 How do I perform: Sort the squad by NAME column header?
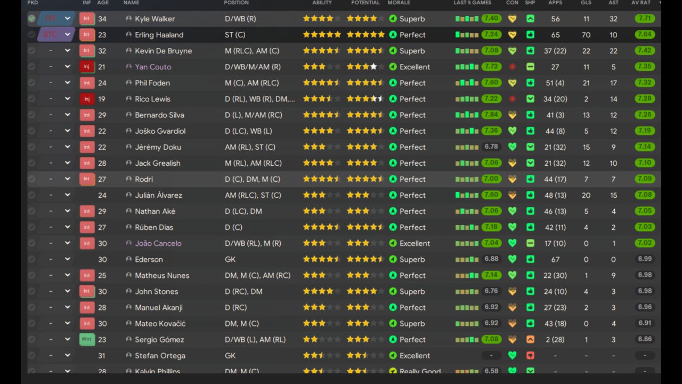(131, 3)
